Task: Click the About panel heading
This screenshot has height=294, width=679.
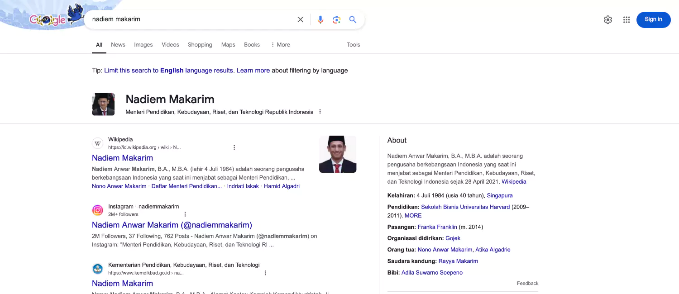Action: (397, 141)
